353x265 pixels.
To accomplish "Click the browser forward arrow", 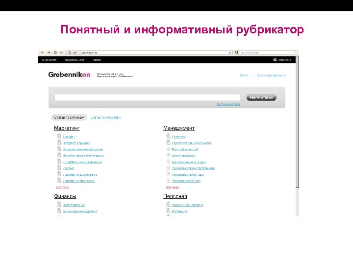I will coord(49,53).
